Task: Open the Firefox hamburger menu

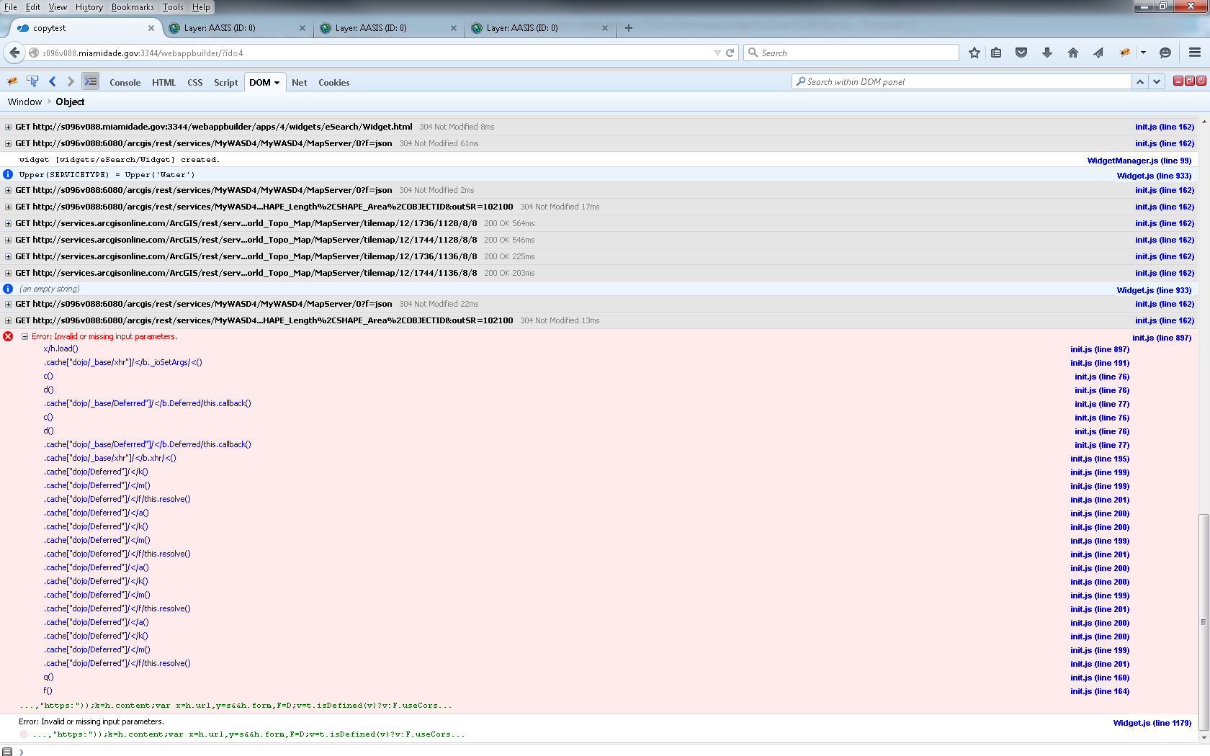Action: [x=1195, y=53]
